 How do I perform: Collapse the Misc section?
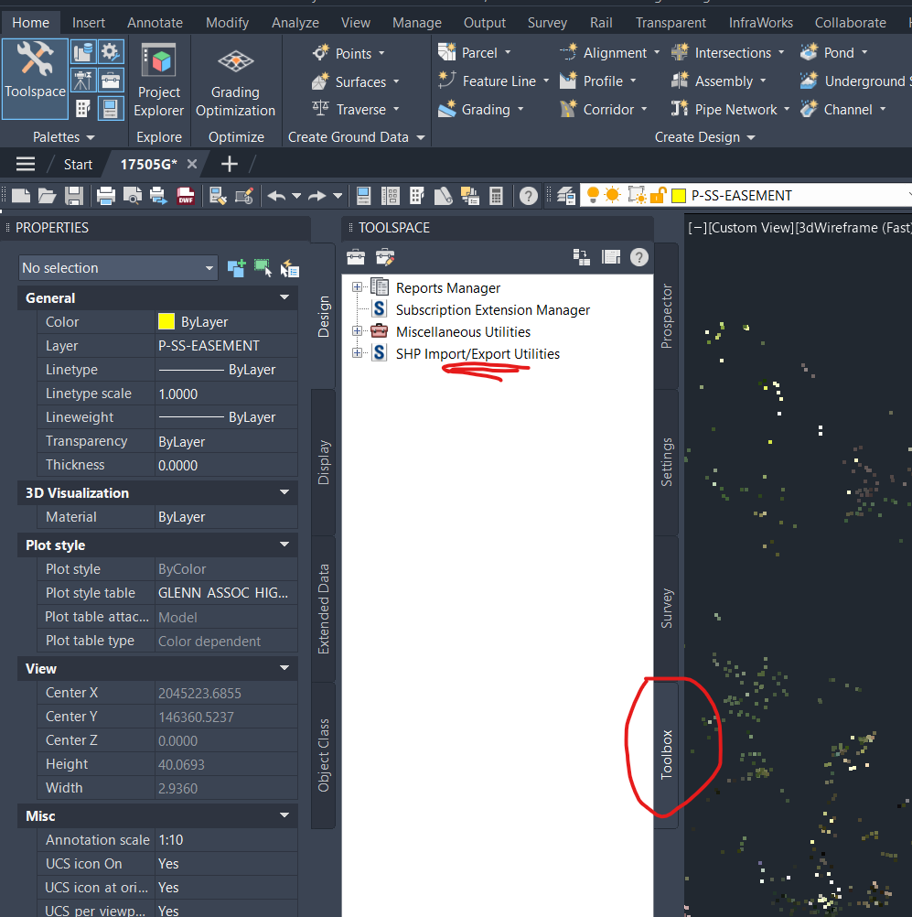point(284,815)
